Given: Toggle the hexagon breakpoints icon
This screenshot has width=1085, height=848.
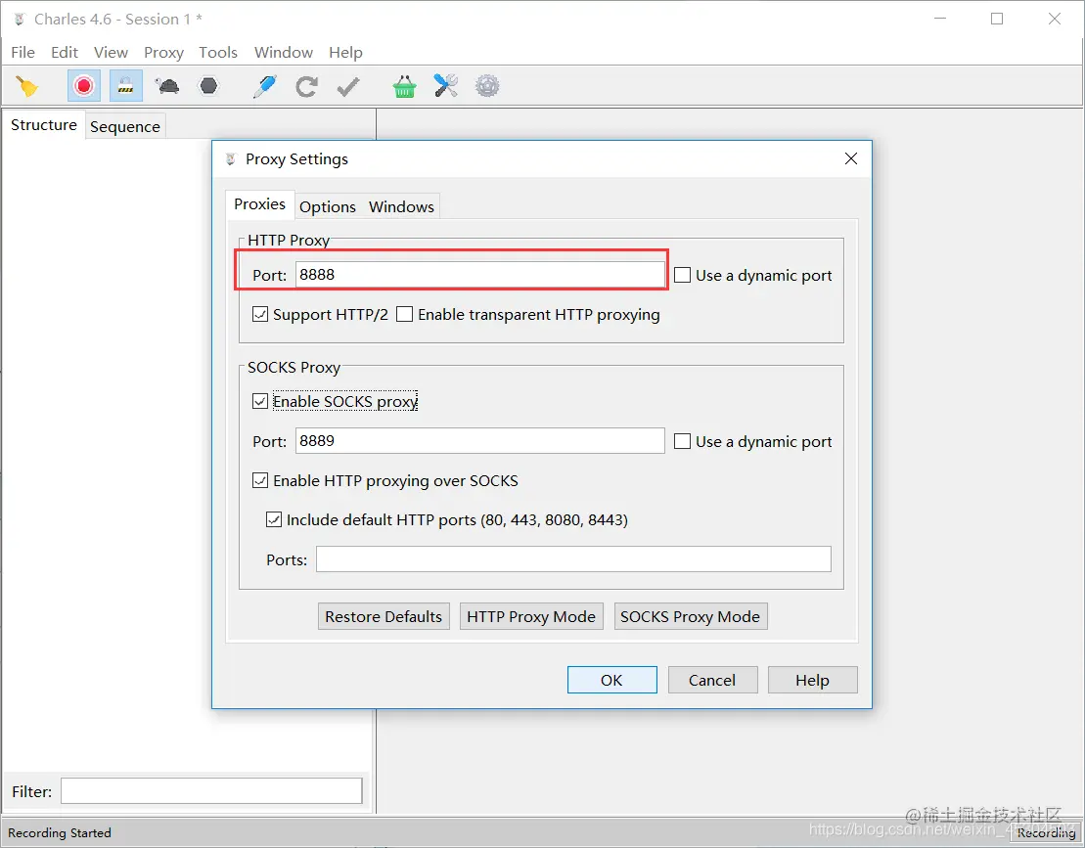Looking at the screenshot, I should tap(208, 86).
